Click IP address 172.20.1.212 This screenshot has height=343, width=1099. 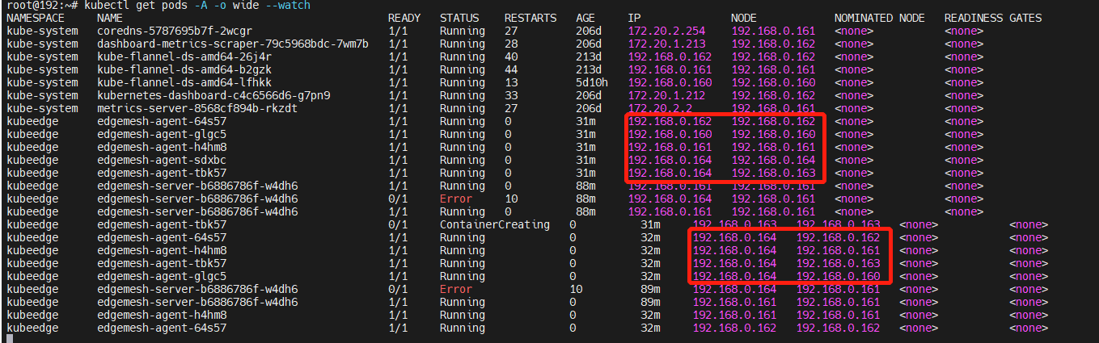(666, 95)
